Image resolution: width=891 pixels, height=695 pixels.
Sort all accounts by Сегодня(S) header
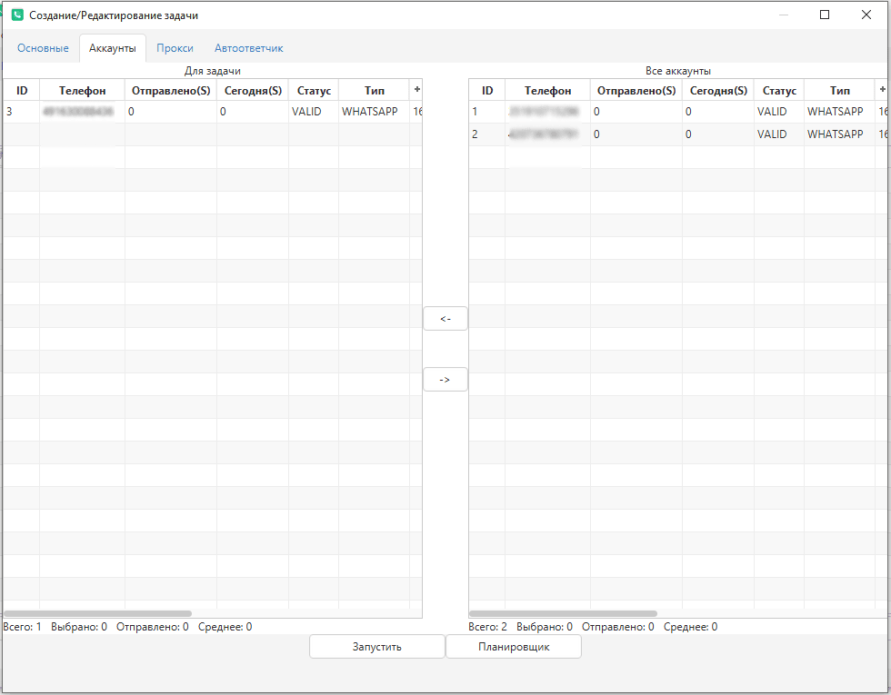coord(718,90)
